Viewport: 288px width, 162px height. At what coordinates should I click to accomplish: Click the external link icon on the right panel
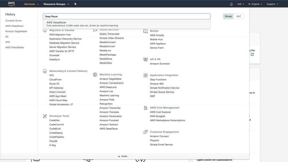[x=252, y=54]
